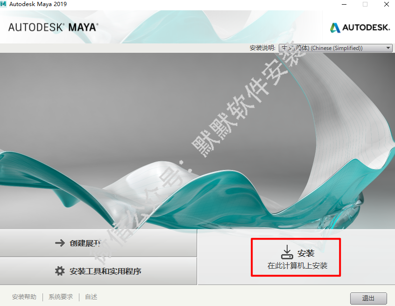Click the gear icon for install tools
Screen dimensions: 395x306
pos(60,271)
